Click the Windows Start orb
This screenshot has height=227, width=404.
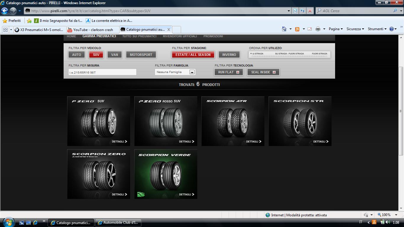[x=8, y=222]
